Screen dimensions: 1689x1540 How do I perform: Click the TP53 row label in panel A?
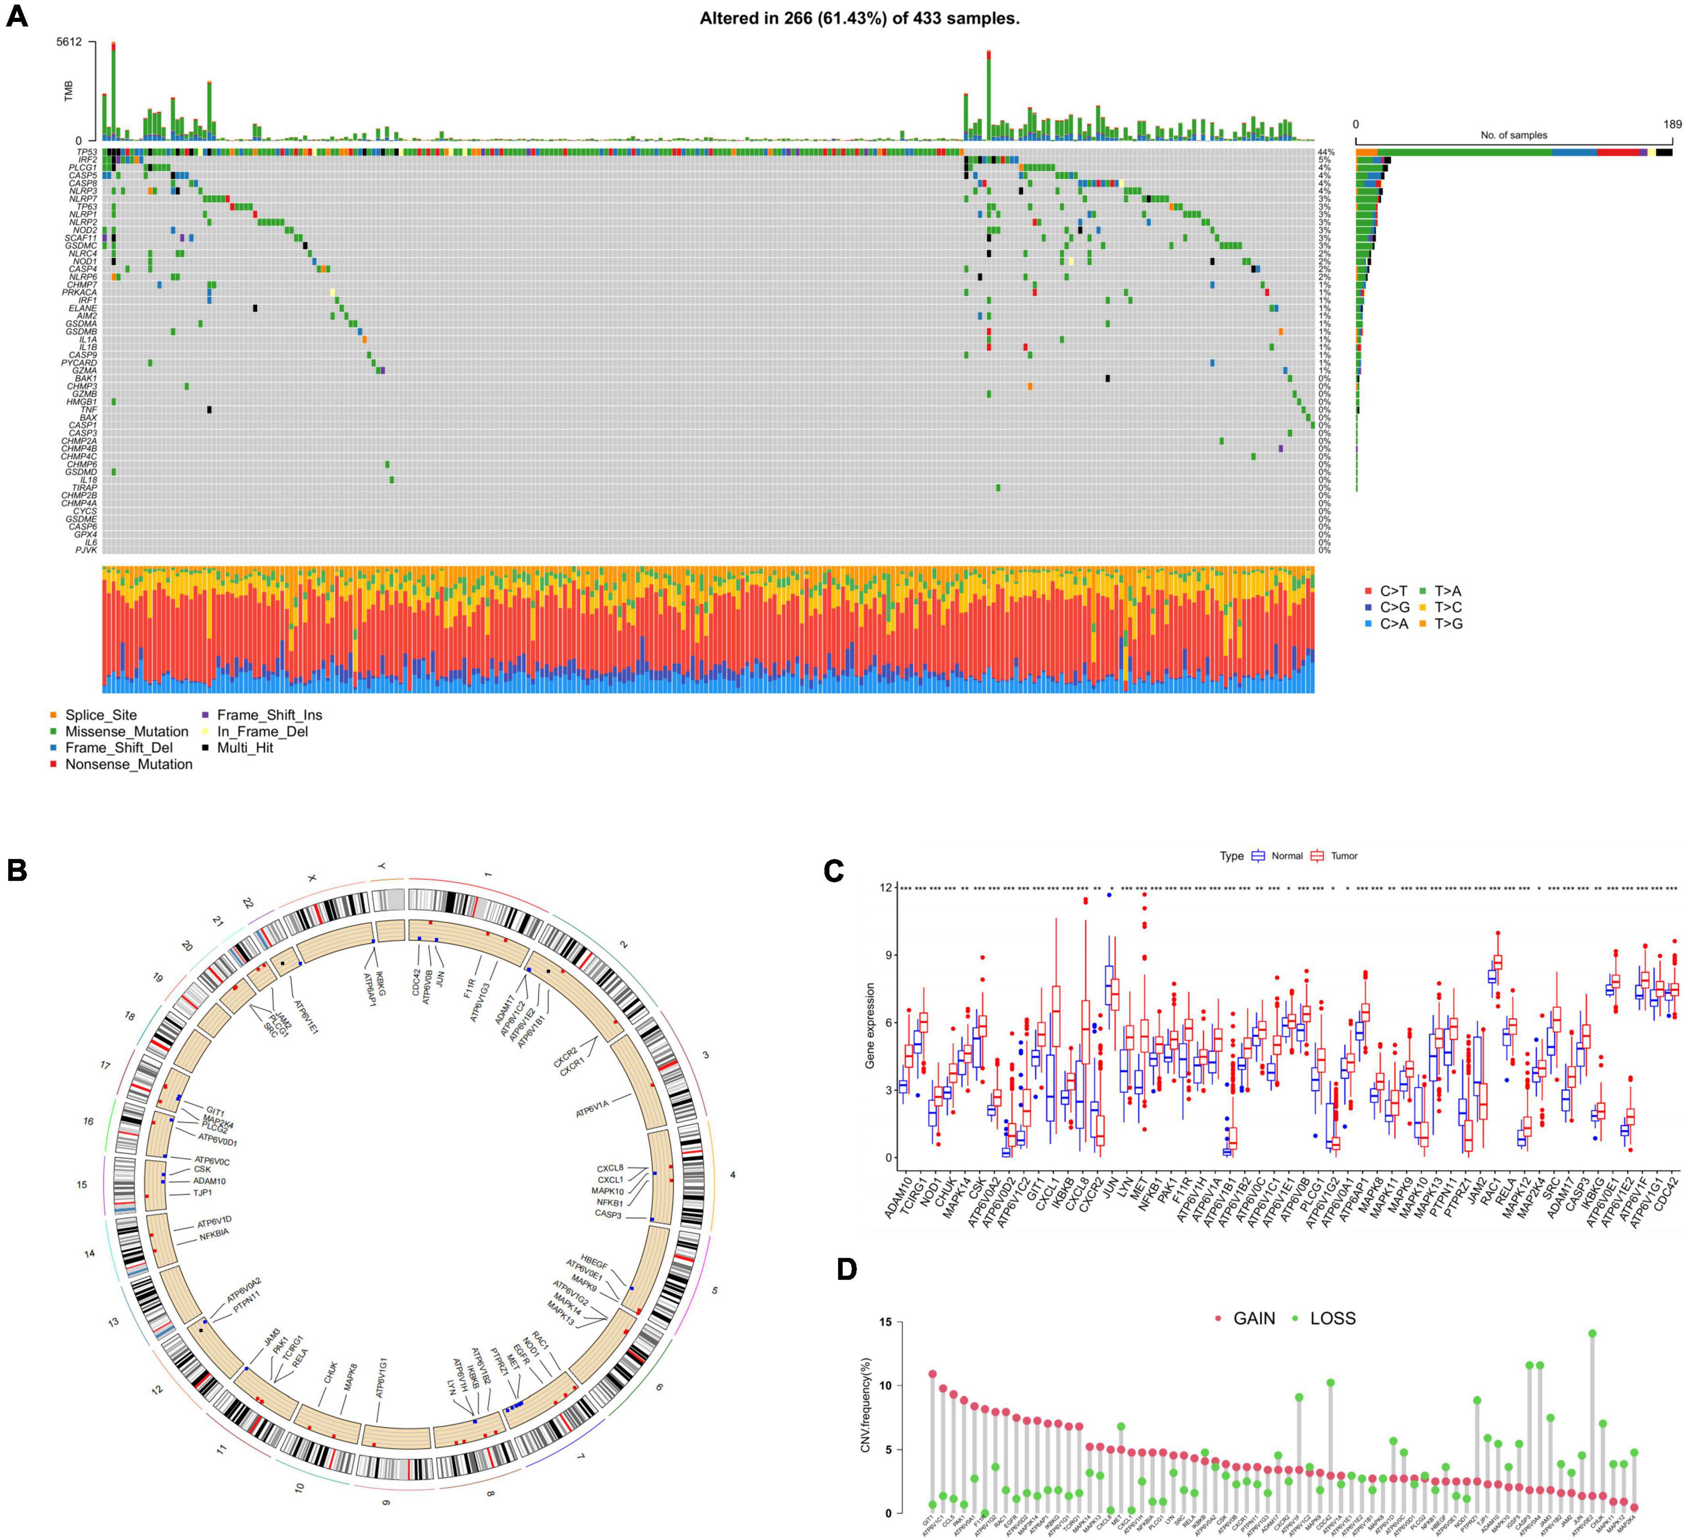click(86, 153)
